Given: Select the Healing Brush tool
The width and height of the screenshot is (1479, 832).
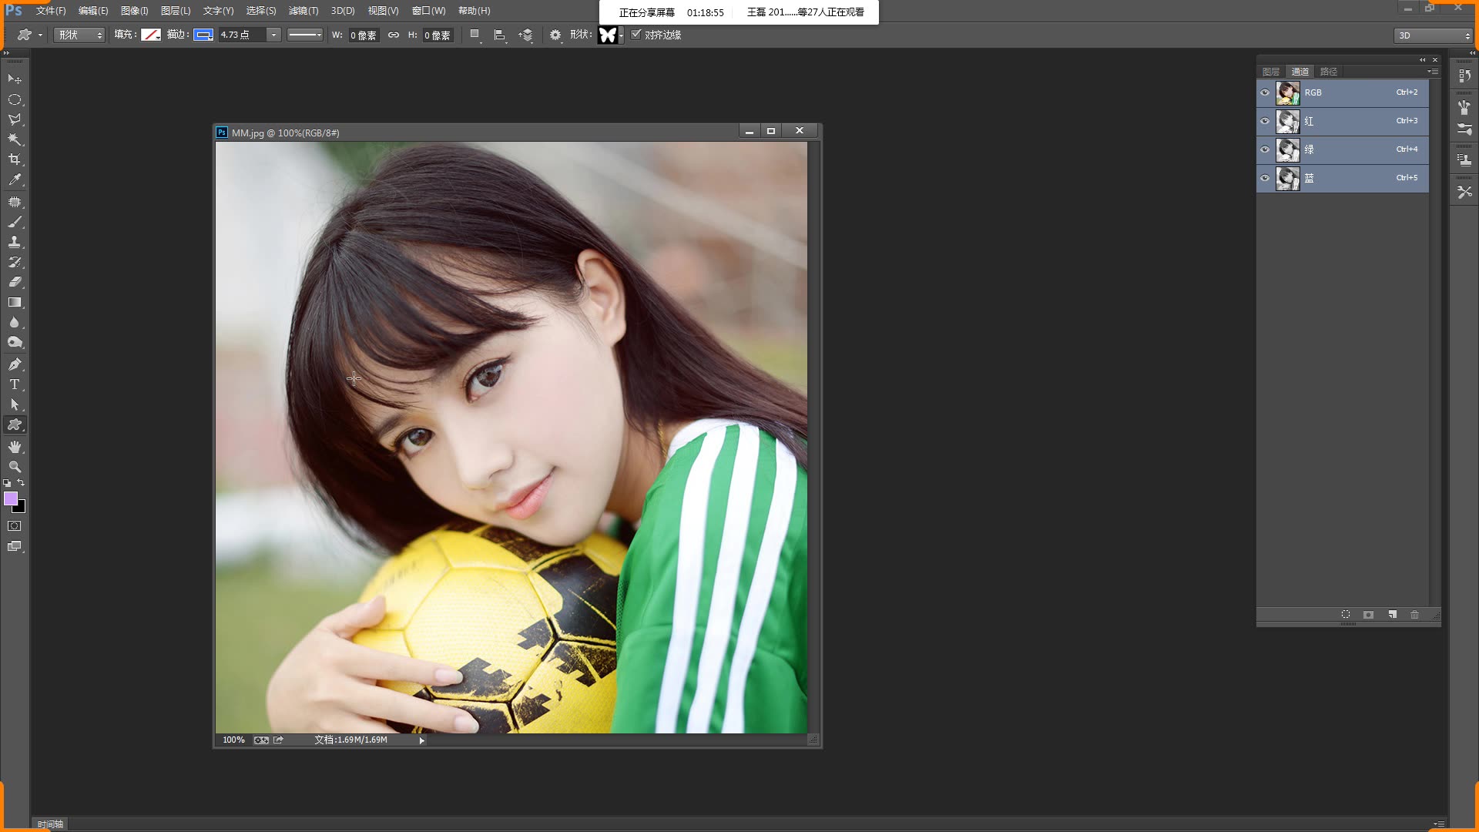Looking at the screenshot, I should click(x=15, y=202).
